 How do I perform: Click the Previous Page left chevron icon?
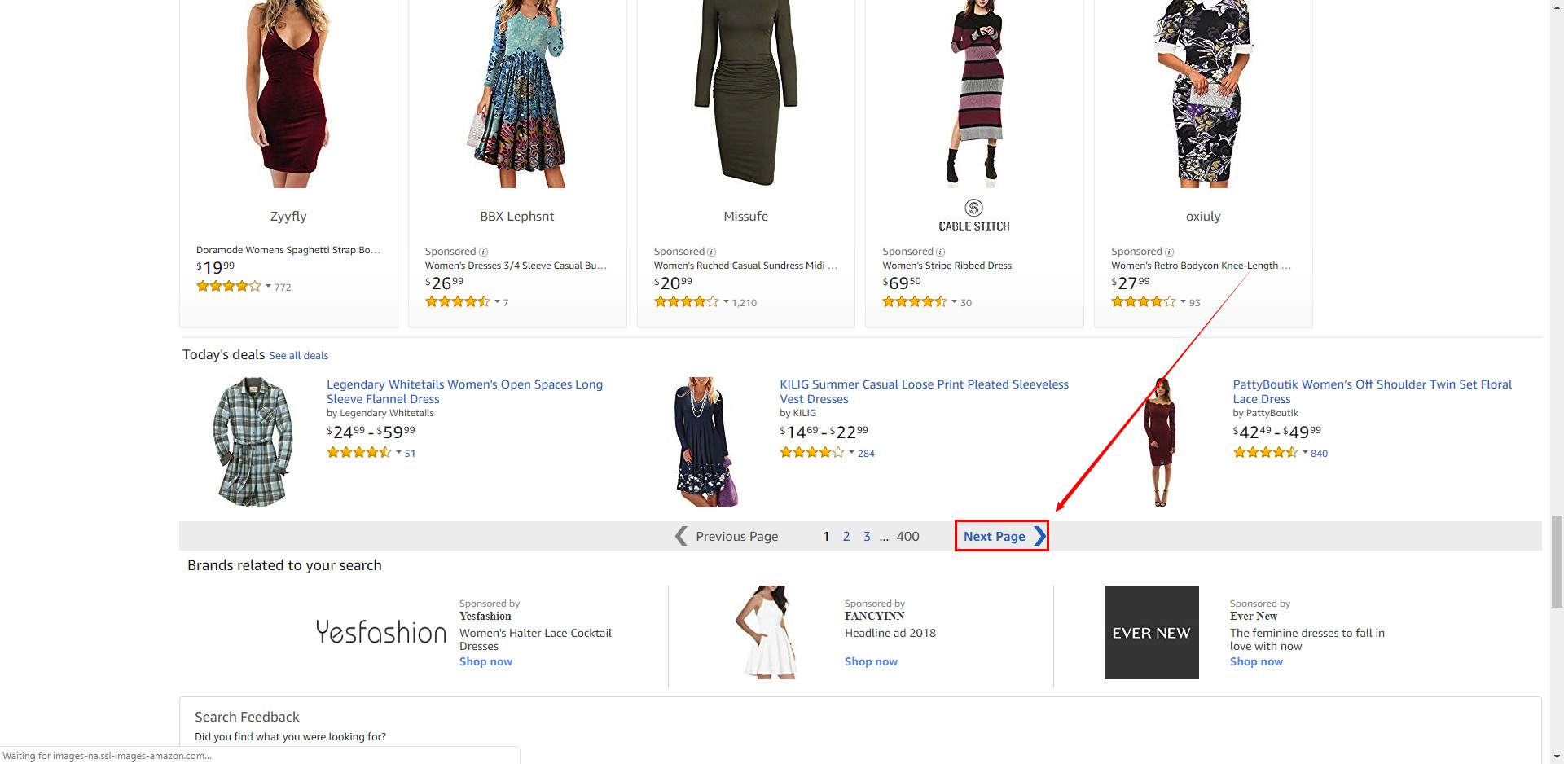[681, 536]
